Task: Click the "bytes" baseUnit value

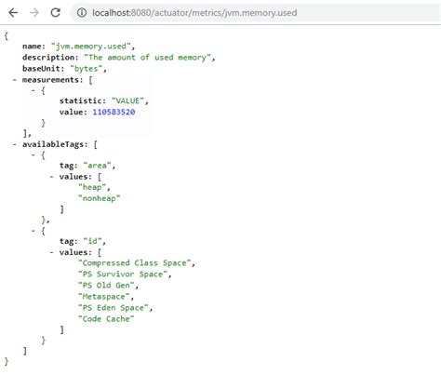Action: pyautogui.click(x=87, y=69)
